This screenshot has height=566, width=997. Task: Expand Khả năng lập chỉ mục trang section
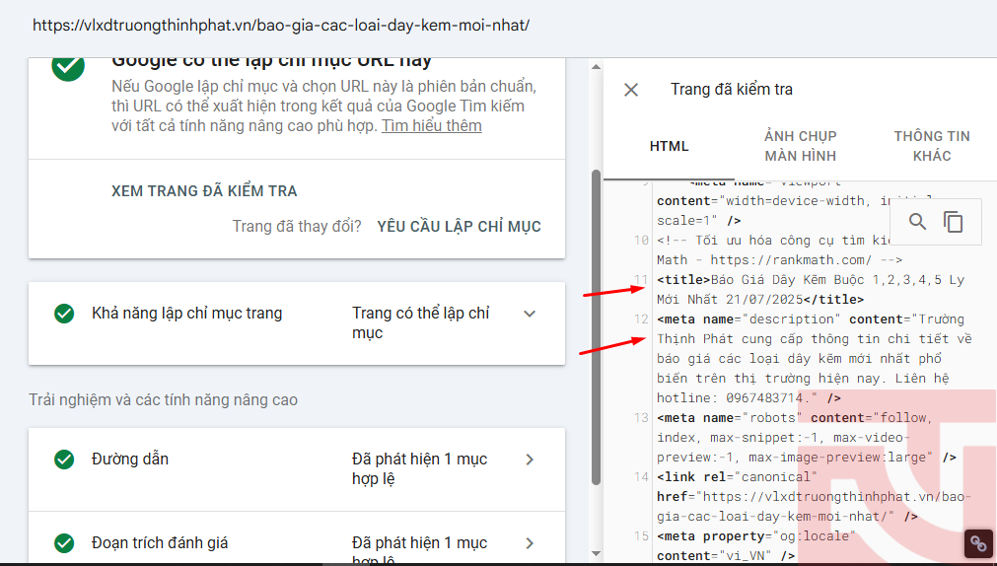[530, 314]
